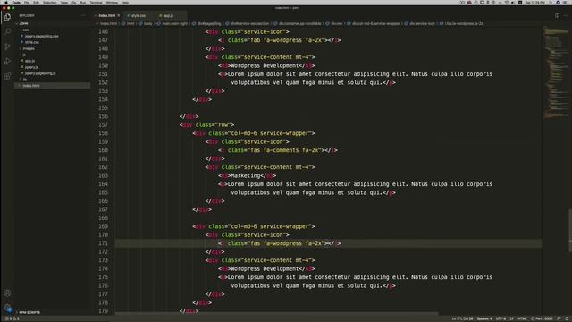
Task: Close the index.html tab
Action: [119, 15]
